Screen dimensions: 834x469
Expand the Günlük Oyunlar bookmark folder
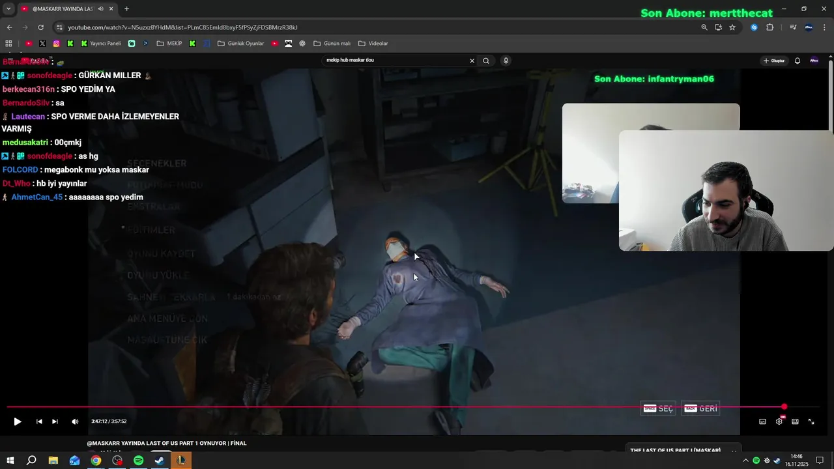[x=241, y=44]
